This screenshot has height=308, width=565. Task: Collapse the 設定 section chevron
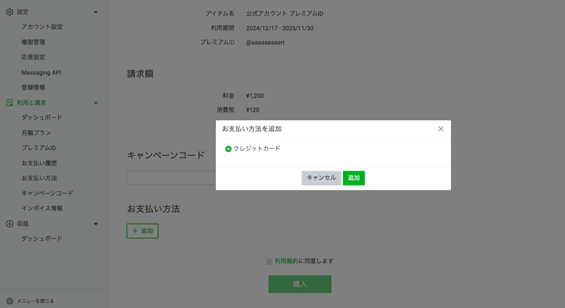97,12
